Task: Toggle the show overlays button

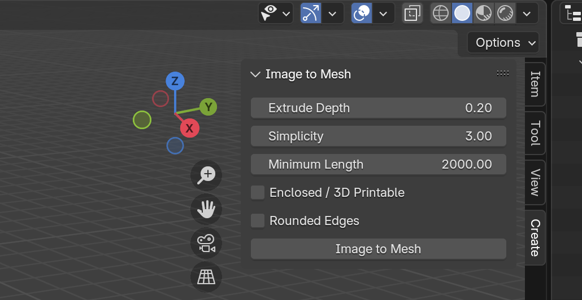Action: [362, 14]
